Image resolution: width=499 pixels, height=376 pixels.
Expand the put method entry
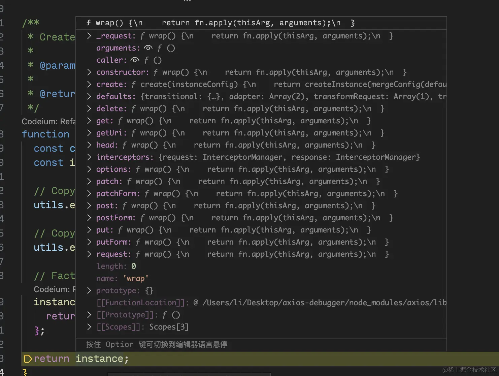(x=89, y=230)
